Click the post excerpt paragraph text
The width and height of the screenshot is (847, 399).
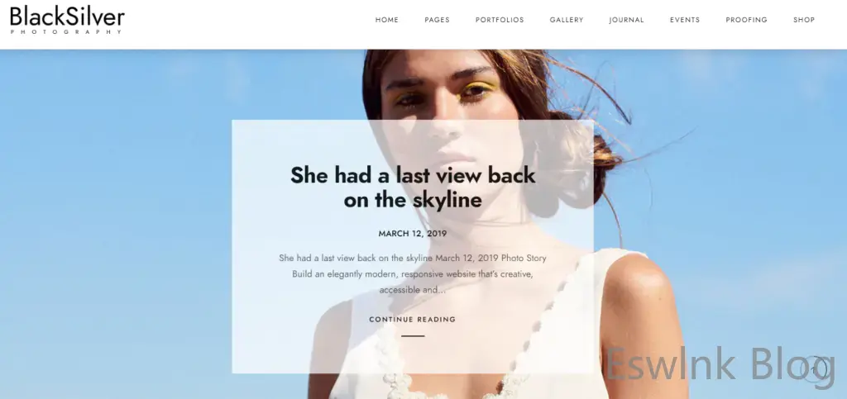(413, 274)
